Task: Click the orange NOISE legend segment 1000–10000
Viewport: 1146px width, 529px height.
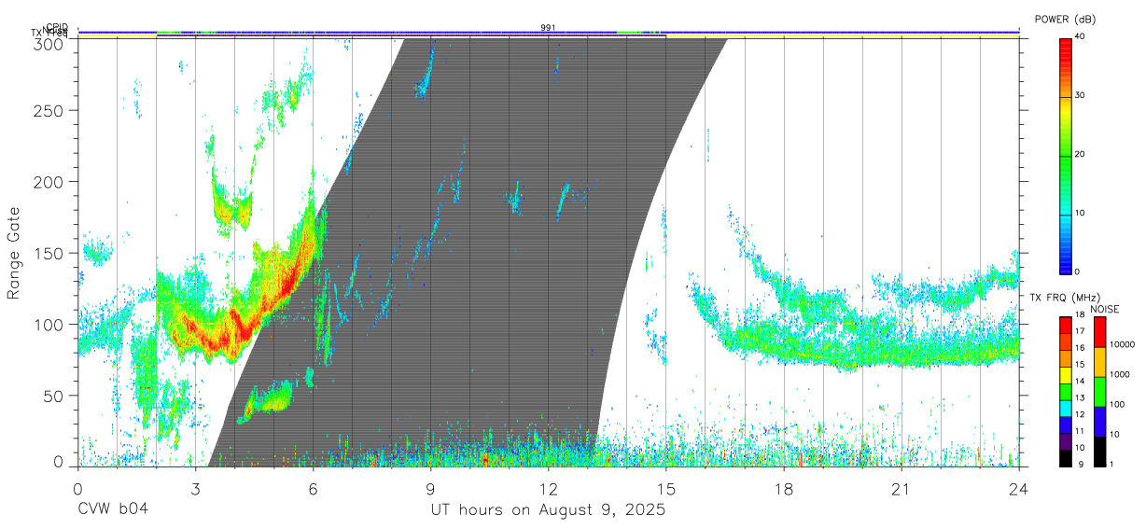Action: pyautogui.click(x=1098, y=361)
